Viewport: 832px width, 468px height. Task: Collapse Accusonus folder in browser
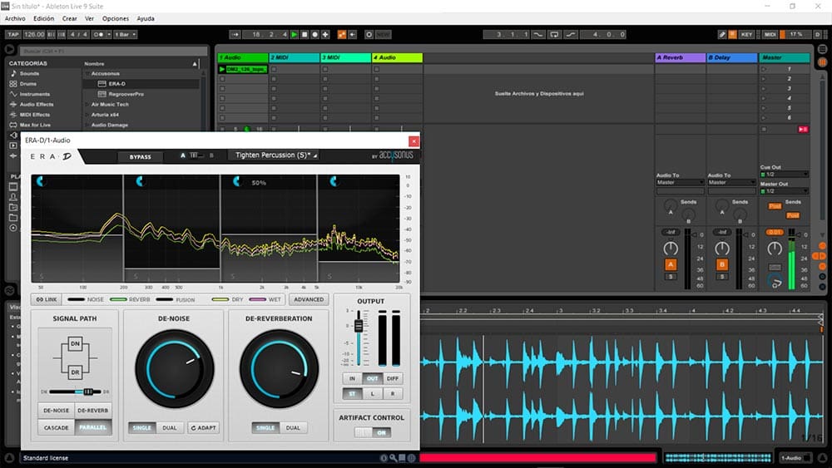(87, 74)
